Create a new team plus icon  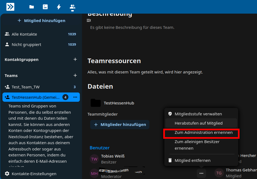75,75
